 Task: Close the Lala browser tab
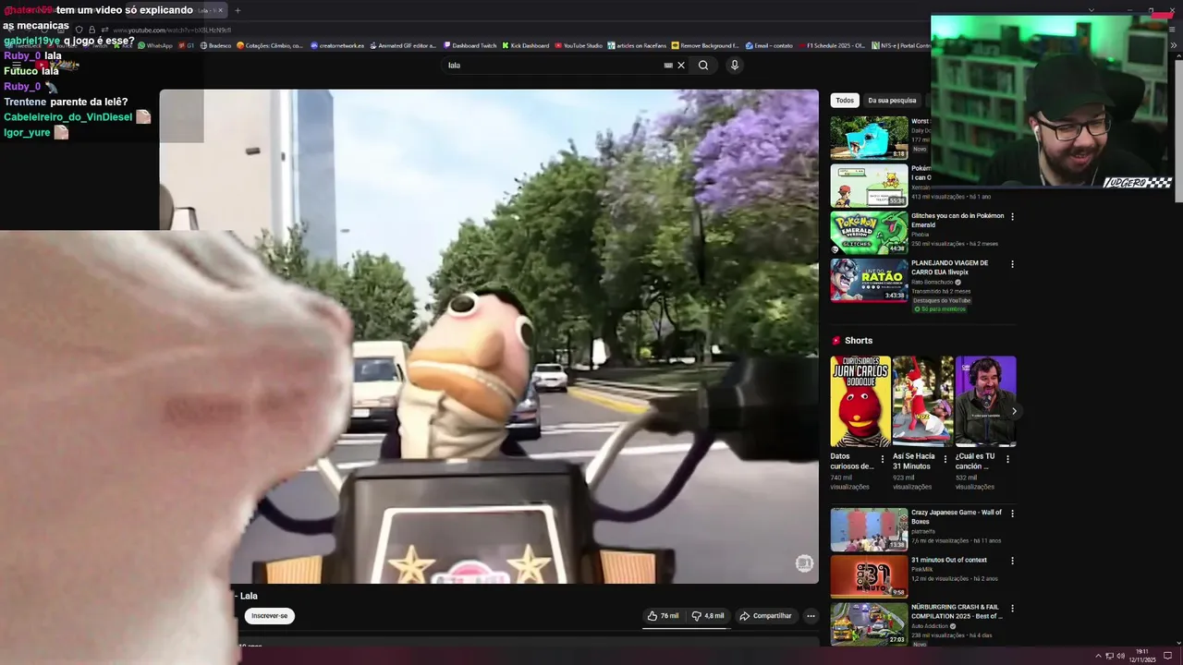(220, 10)
